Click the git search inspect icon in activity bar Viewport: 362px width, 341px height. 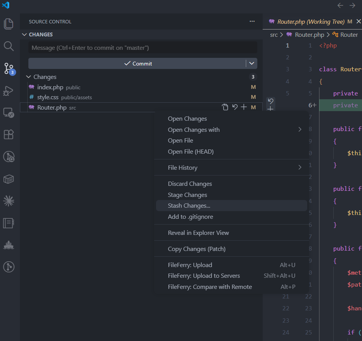tap(9, 157)
